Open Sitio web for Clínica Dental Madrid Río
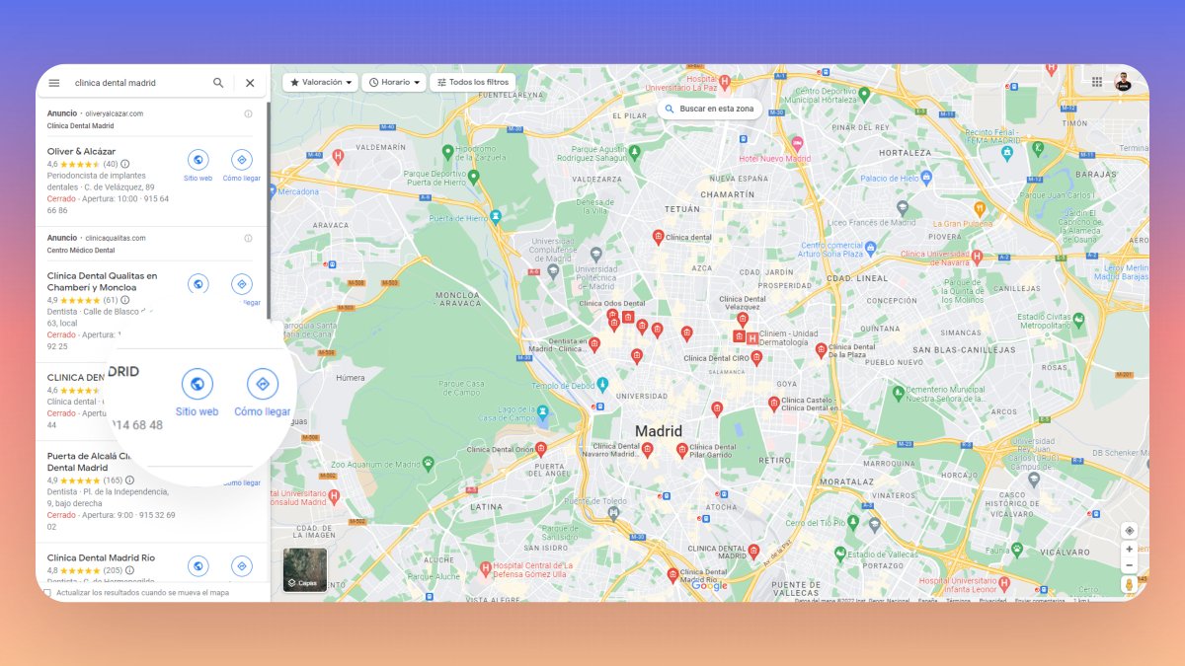The height and width of the screenshot is (666, 1185). (x=198, y=566)
